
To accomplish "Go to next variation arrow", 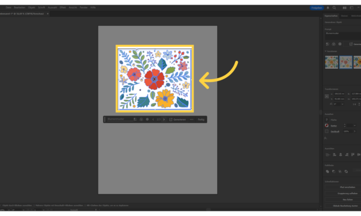I will click(x=164, y=119).
